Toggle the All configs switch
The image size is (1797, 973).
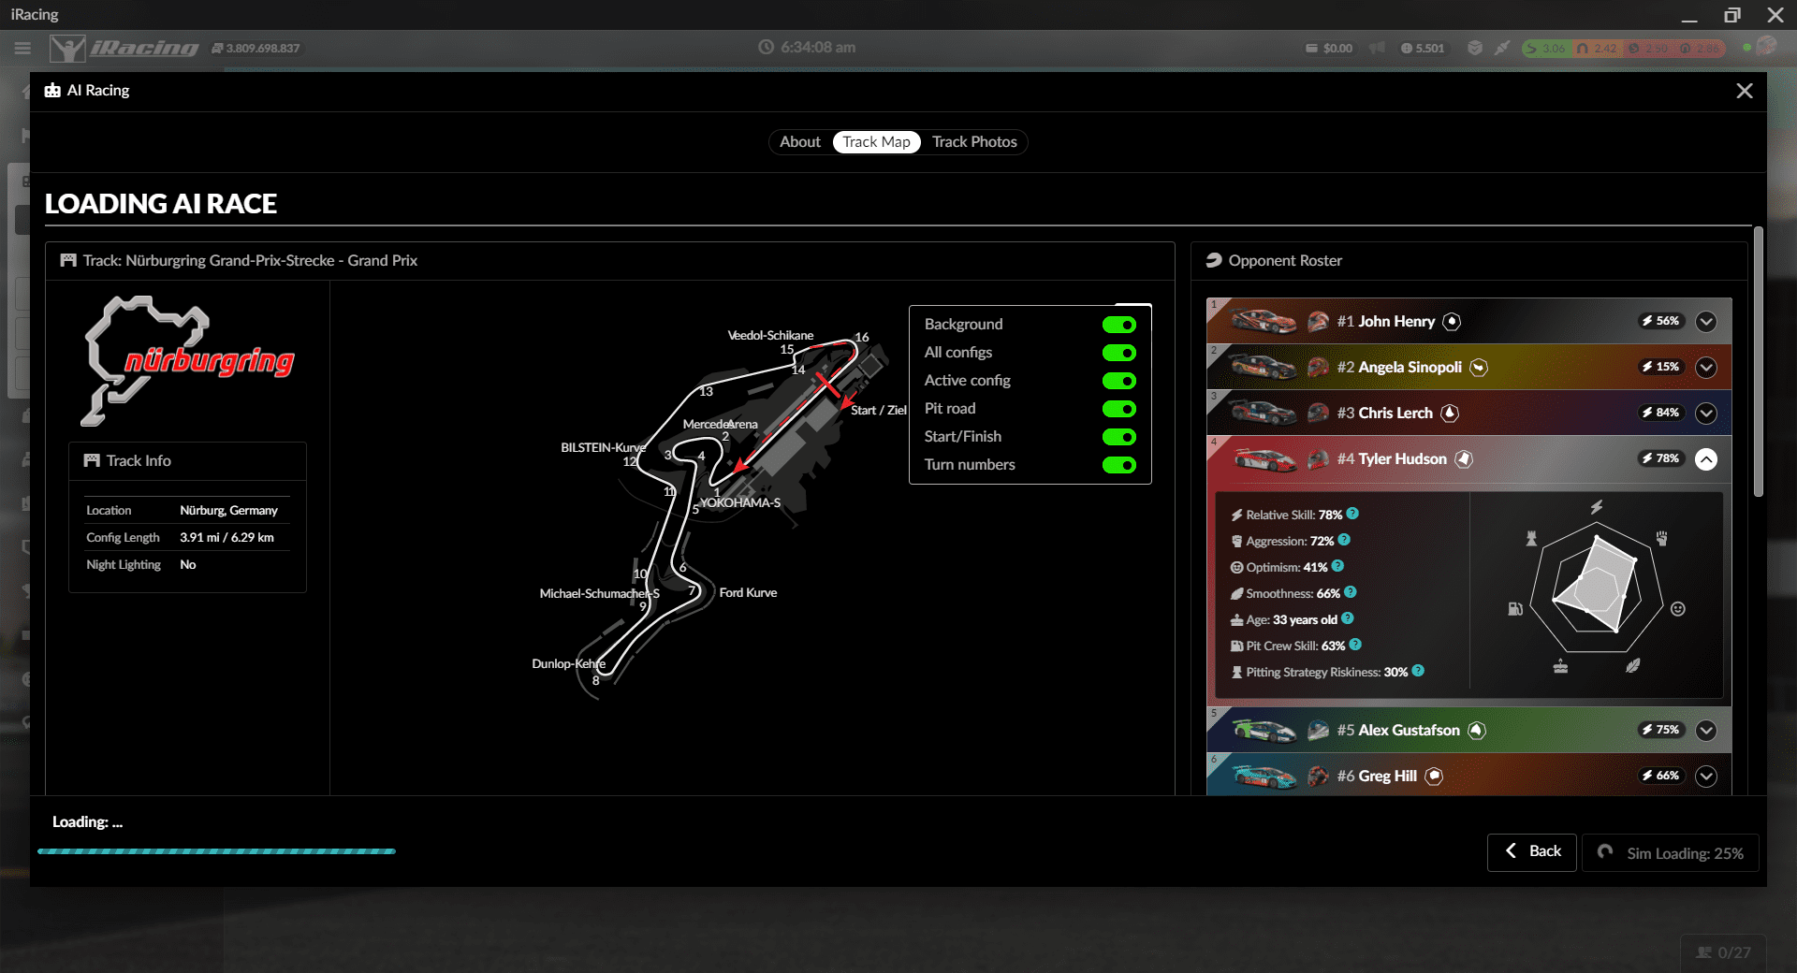pos(1118,353)
